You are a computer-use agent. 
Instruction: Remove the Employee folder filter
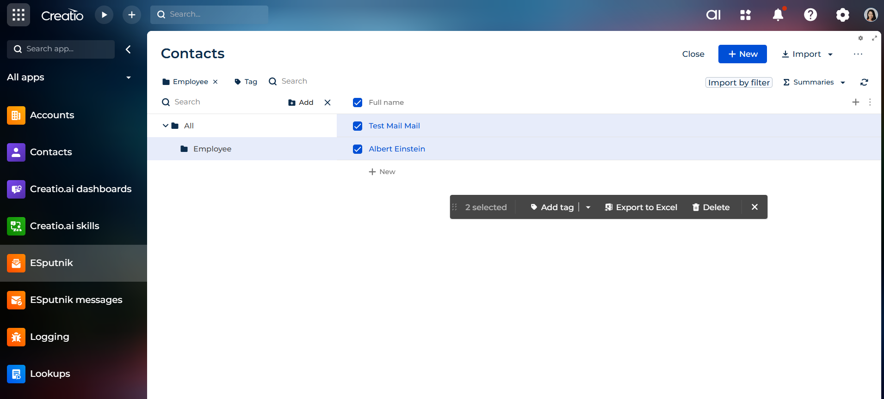(x=215, y=82)
